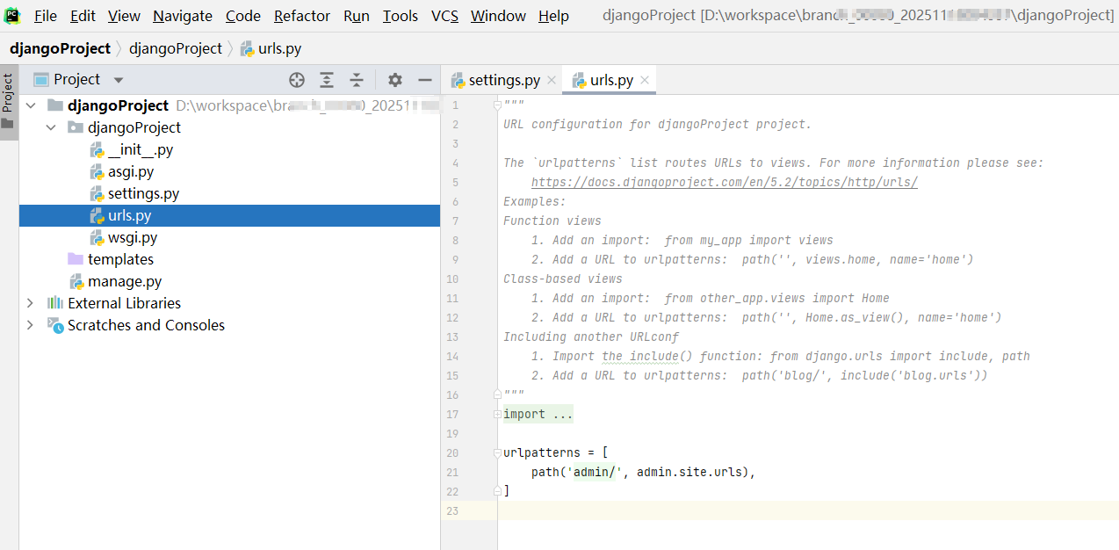Image resolution: width=1119 pixels, height=550 pixels.
Task: Select the djangoProject root folder in tree
Action: point(118,105)
